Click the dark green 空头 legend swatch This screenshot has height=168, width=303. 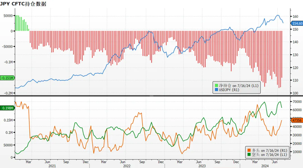coord(249,155)
